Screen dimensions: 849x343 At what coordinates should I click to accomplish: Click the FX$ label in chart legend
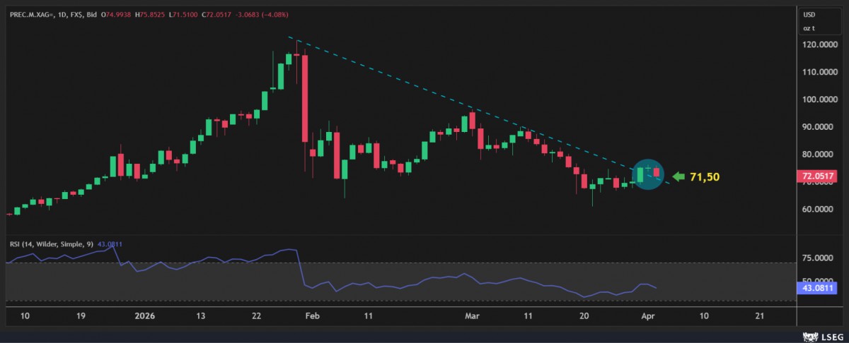76,14
